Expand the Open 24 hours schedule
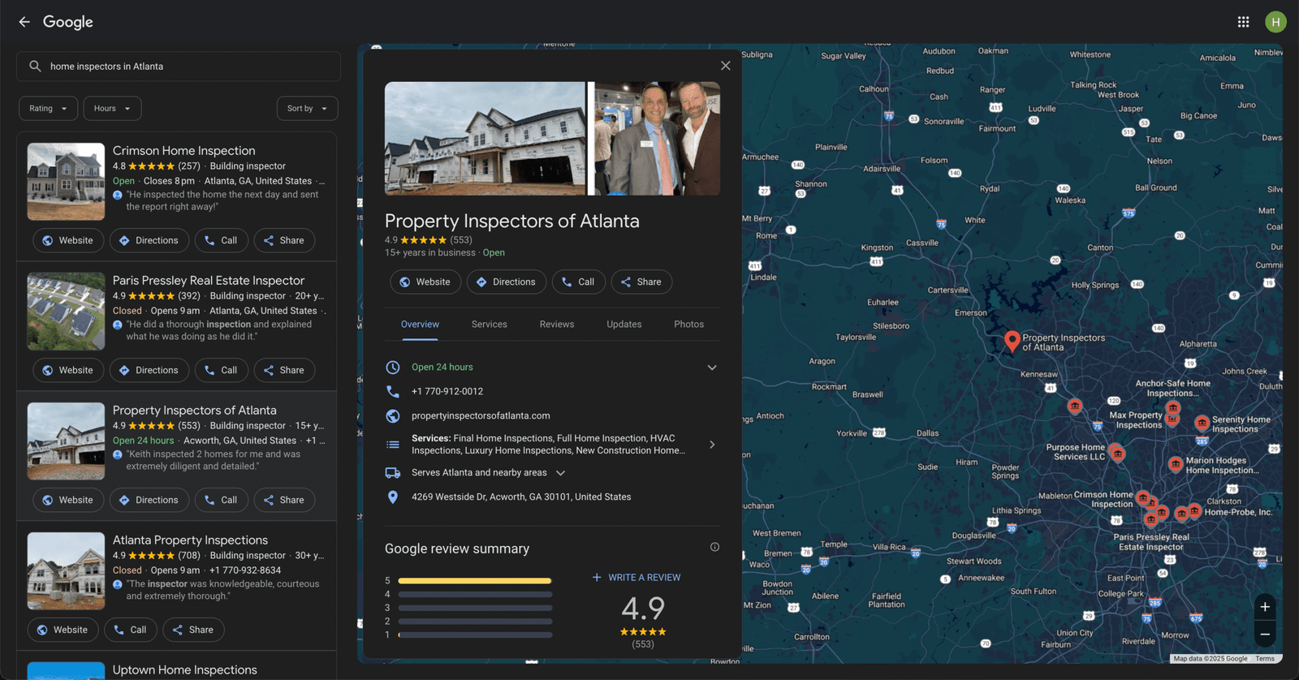Screen dimensions: 1299x680 (712, 368)
